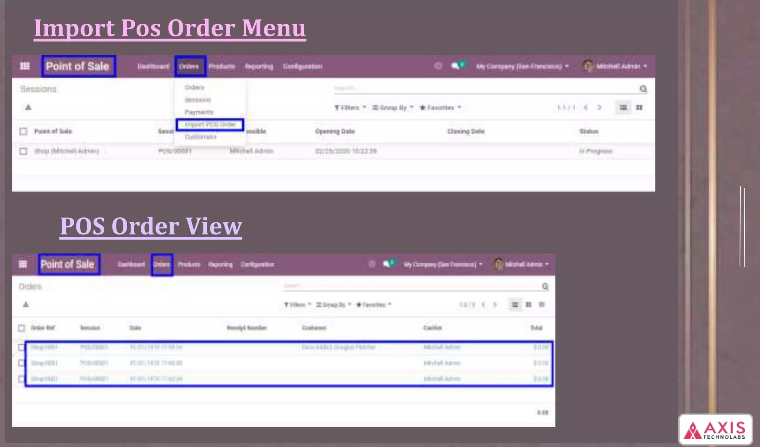Screen dimensions: 760x447
Task: Choose Sessions from Orders dropdown
Action: coord(198,100)
